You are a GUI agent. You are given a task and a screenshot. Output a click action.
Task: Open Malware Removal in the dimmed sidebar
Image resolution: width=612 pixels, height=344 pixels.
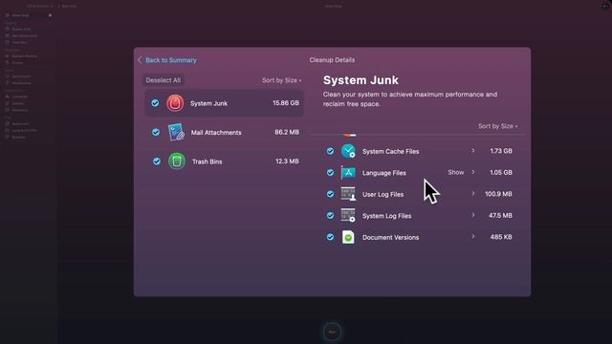coord(24,56)
